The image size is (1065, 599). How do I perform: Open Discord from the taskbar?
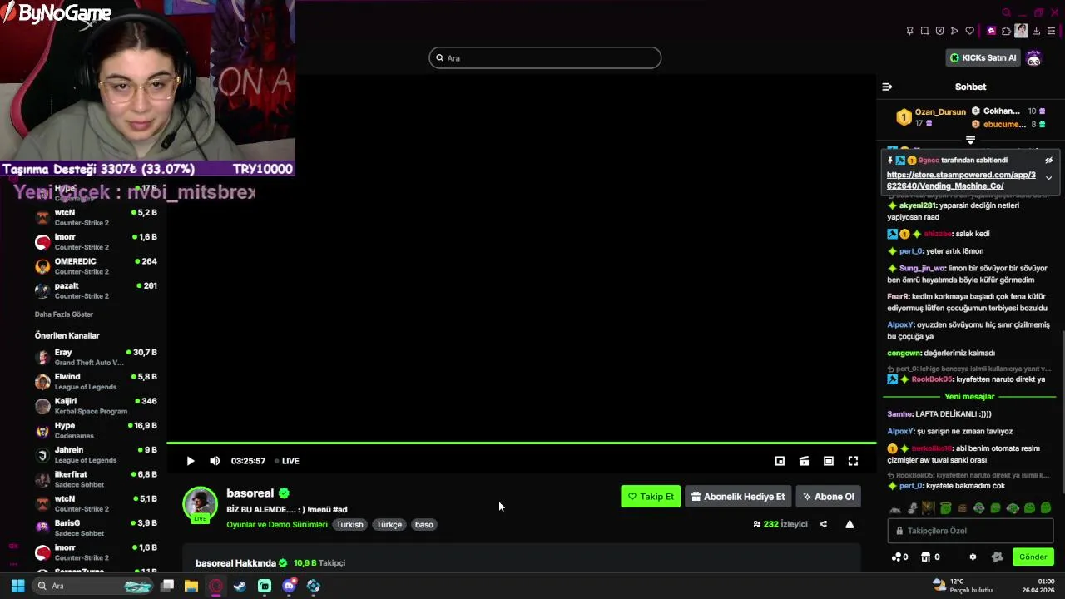coord(289,586)
